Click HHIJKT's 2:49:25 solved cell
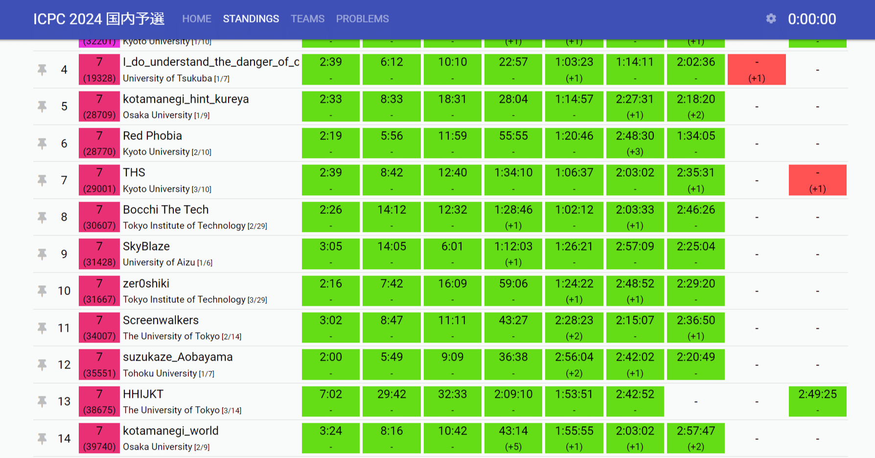Viewport: 875px width, 458px height. point(817,401)
